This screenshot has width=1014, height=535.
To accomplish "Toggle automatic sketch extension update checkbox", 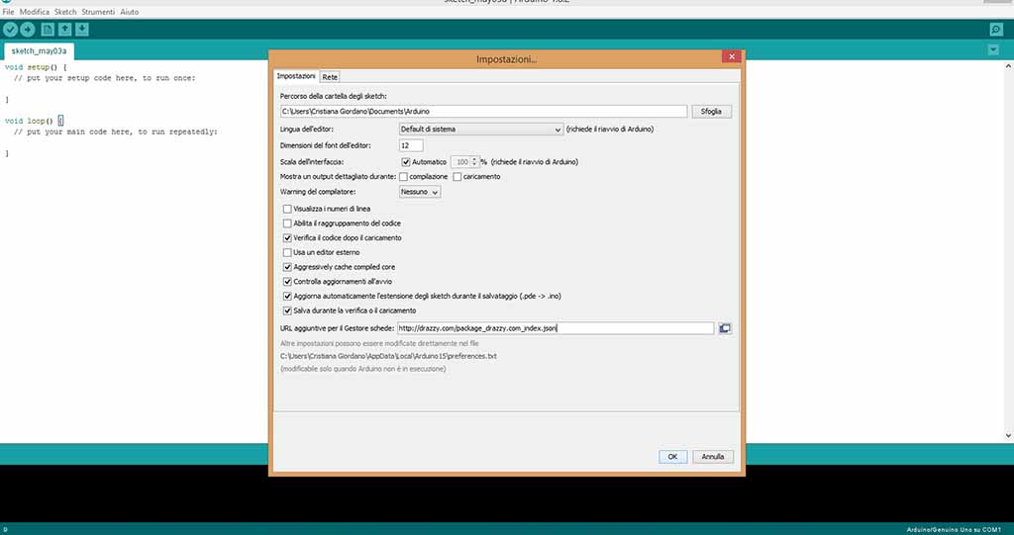I will point(287,296).
